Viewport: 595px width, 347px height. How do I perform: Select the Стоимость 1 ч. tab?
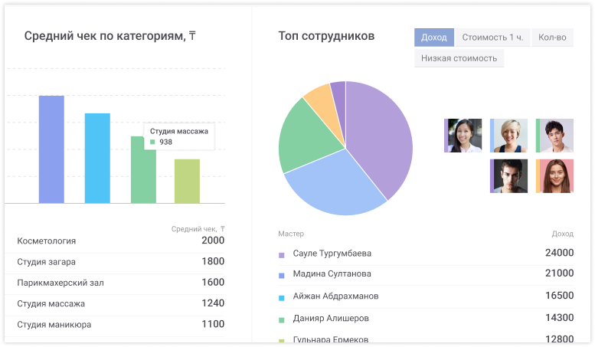click(492, 38)
